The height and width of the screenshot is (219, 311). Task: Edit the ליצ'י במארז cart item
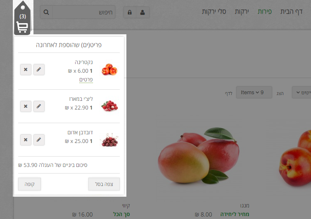pos(39,106)
